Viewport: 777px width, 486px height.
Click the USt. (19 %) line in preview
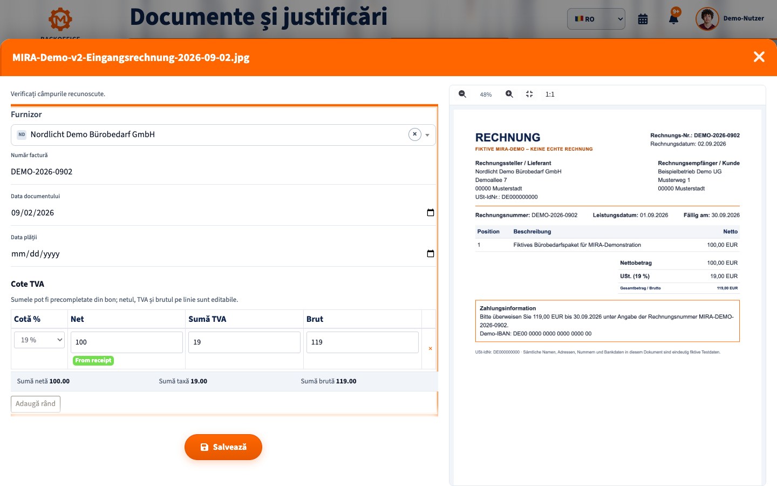click(x=679, y=276)
